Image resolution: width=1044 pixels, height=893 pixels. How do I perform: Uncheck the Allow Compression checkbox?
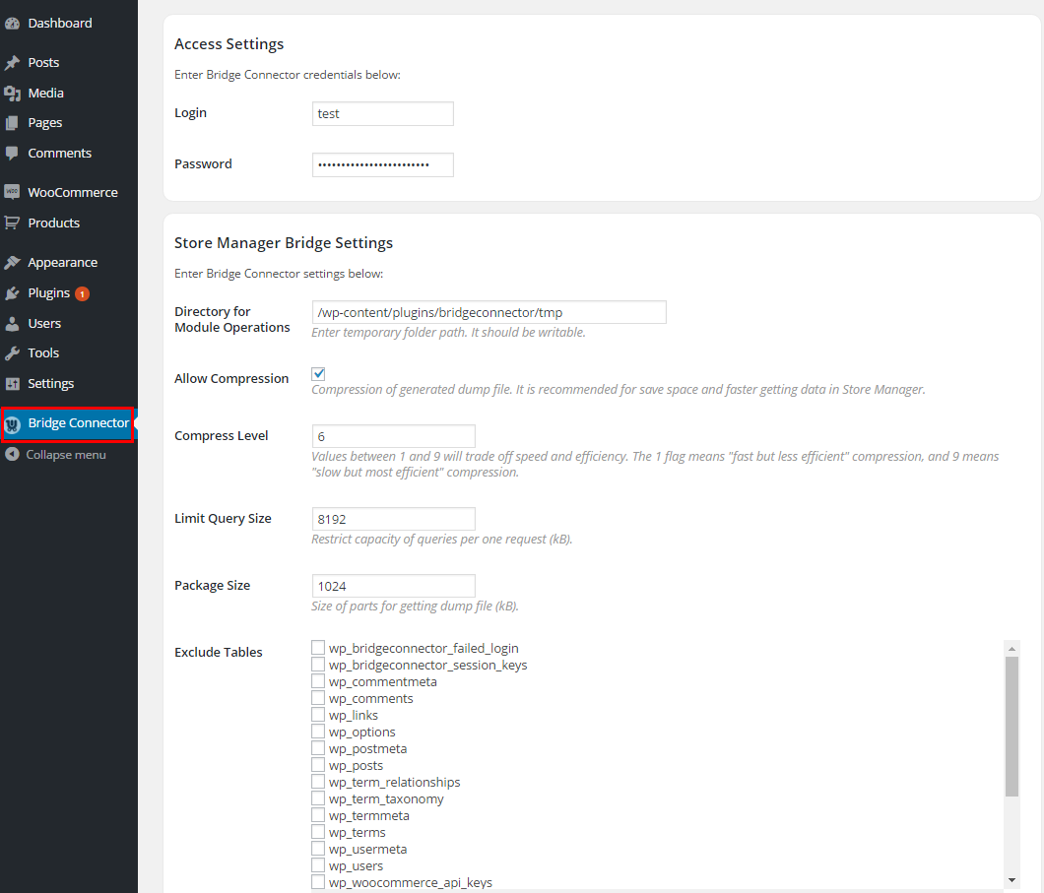tap(318, 374)
